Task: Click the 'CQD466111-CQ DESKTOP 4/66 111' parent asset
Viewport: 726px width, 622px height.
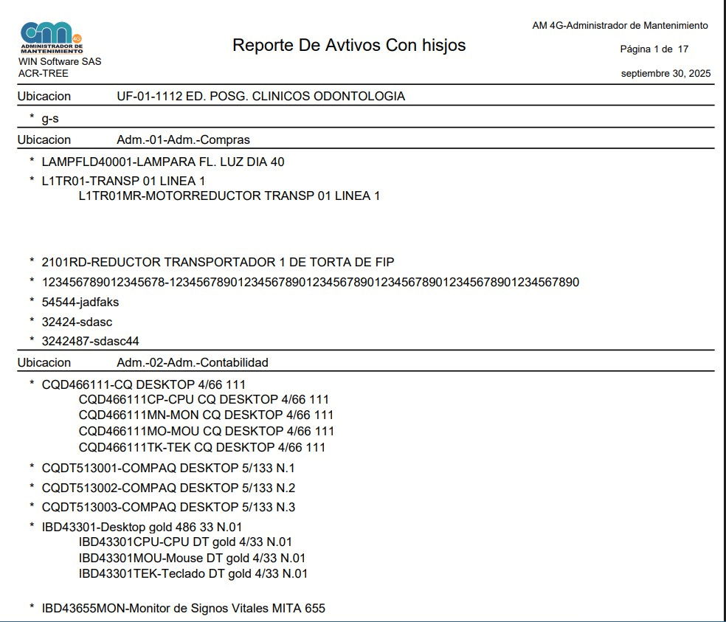Action: point(143,384)
